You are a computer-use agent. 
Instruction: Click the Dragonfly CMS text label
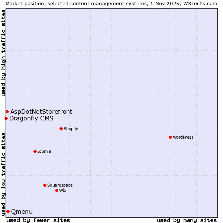coord(31,119)
